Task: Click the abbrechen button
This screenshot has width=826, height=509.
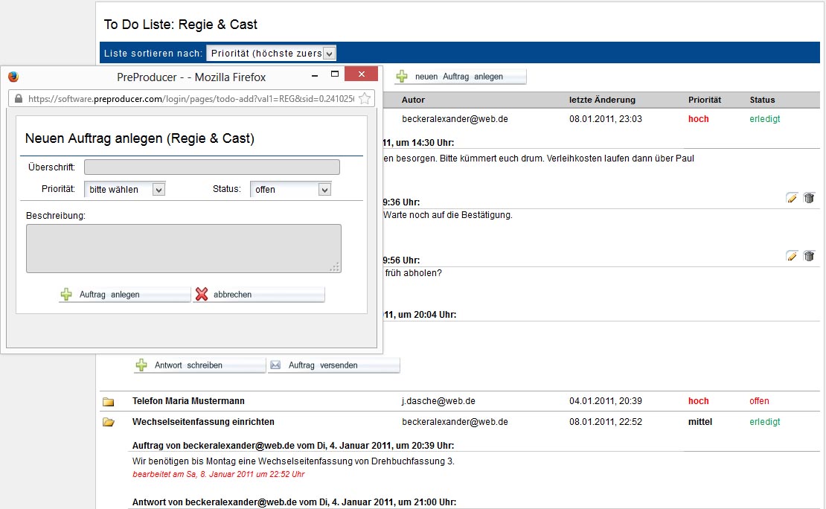Action: tap(259, 295)
